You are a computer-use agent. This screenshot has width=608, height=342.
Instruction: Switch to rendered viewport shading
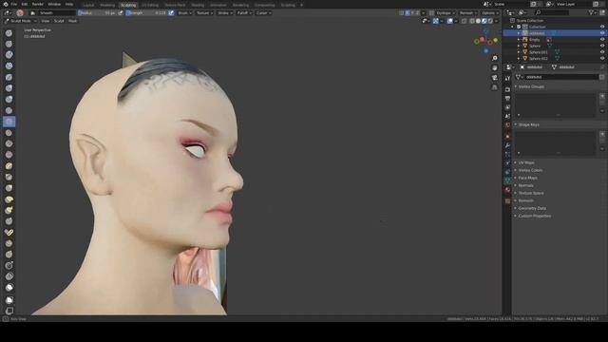[490, 21]
